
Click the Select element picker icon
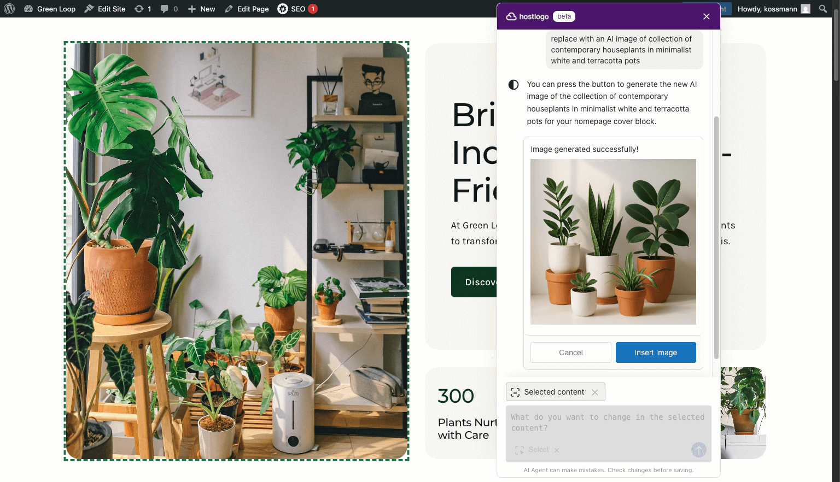520,450
